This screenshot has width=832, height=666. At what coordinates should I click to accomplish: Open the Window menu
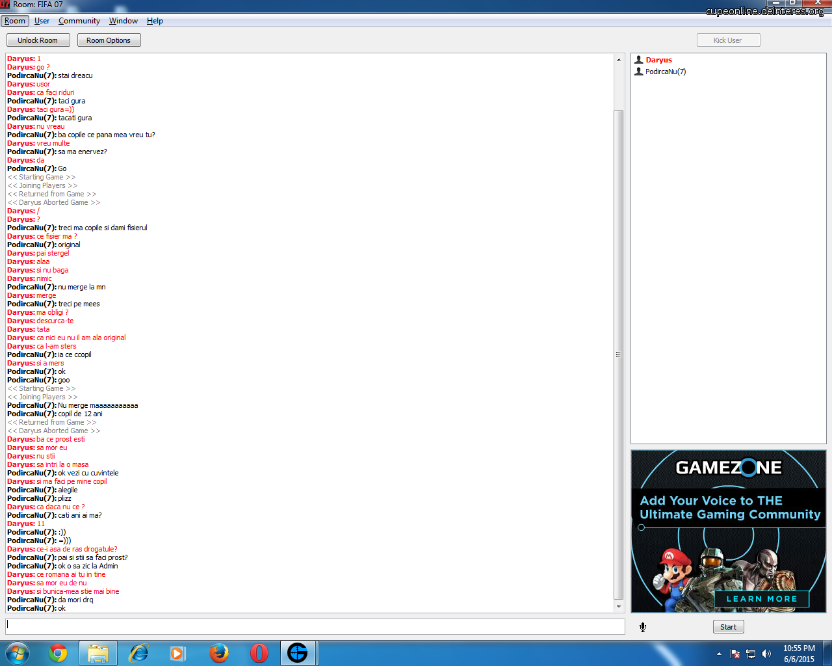click(x=123, y=21)
